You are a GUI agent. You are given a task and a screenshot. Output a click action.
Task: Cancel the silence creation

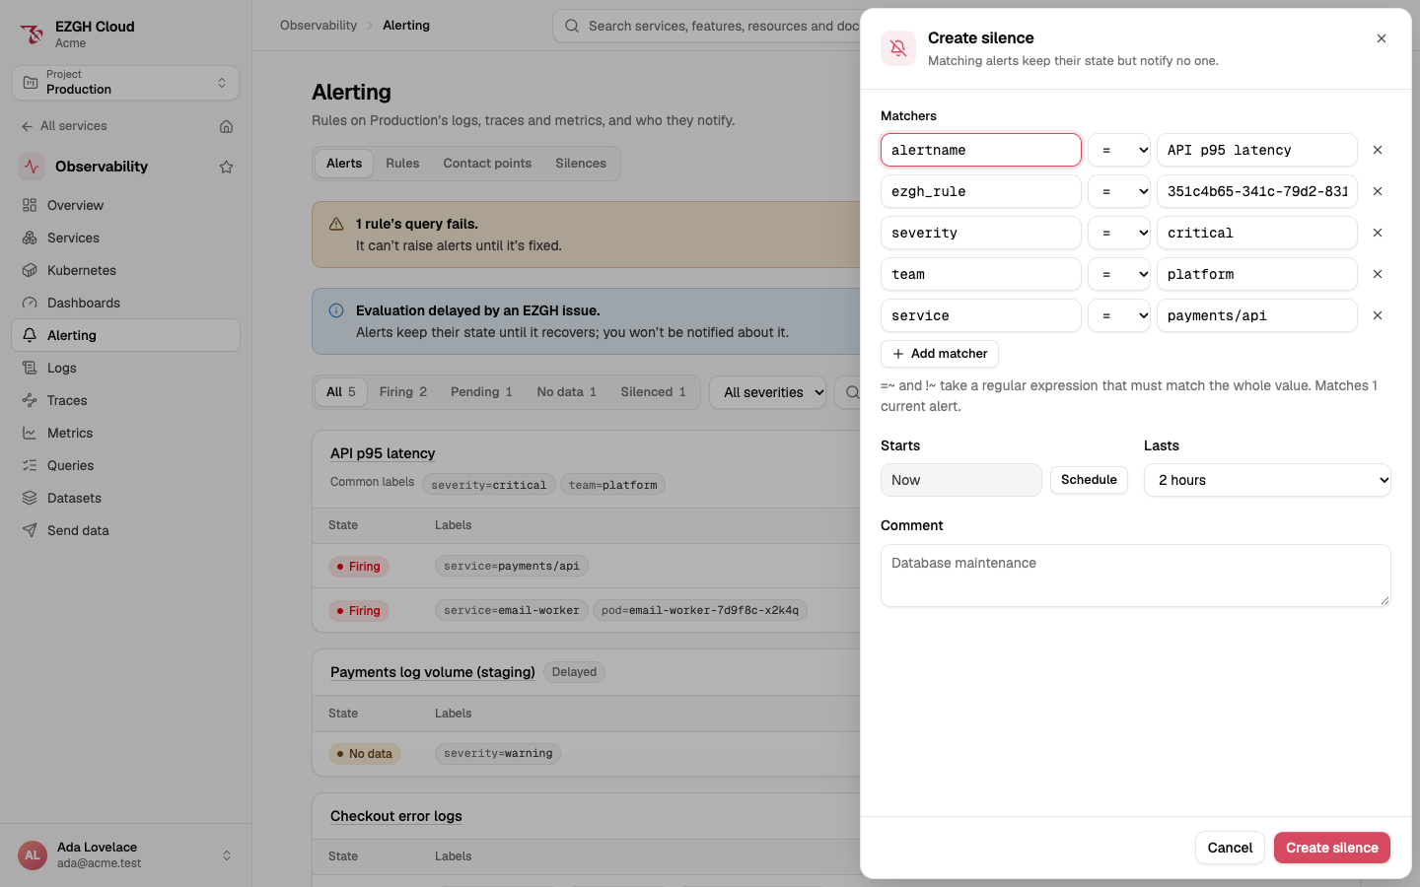pos(1230,848)
